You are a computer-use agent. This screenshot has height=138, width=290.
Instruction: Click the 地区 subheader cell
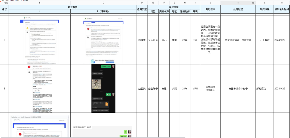pyautogui.click(x=175, y=11)
